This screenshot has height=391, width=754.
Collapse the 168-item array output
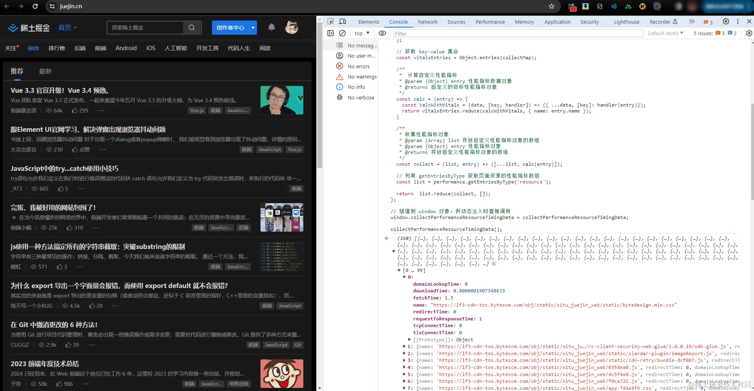coord(394,251)
